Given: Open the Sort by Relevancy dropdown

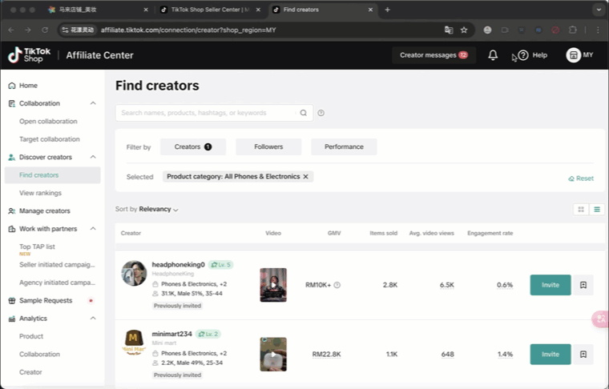Looking at the screenshot, I should pos(158,209).
